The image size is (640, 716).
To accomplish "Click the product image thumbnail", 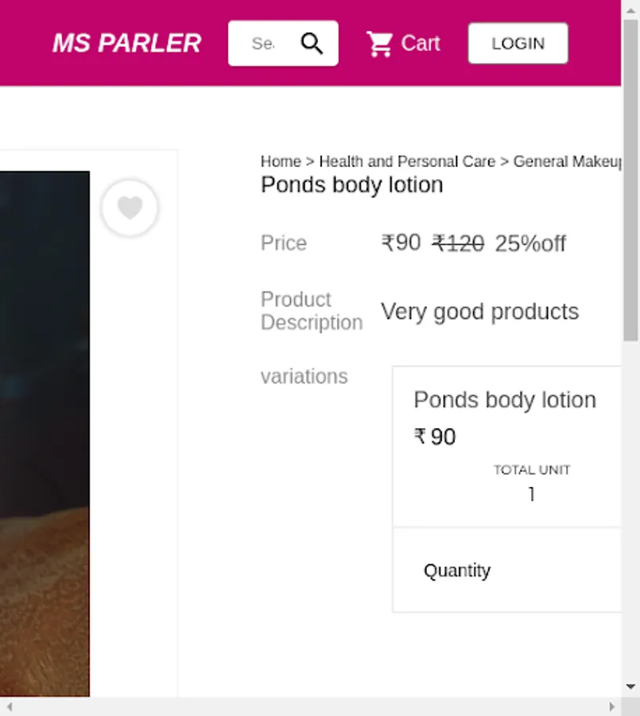I will (x=45, y=434).
